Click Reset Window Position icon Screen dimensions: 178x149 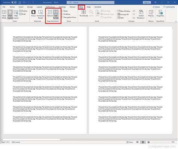(x=134, y=18)
